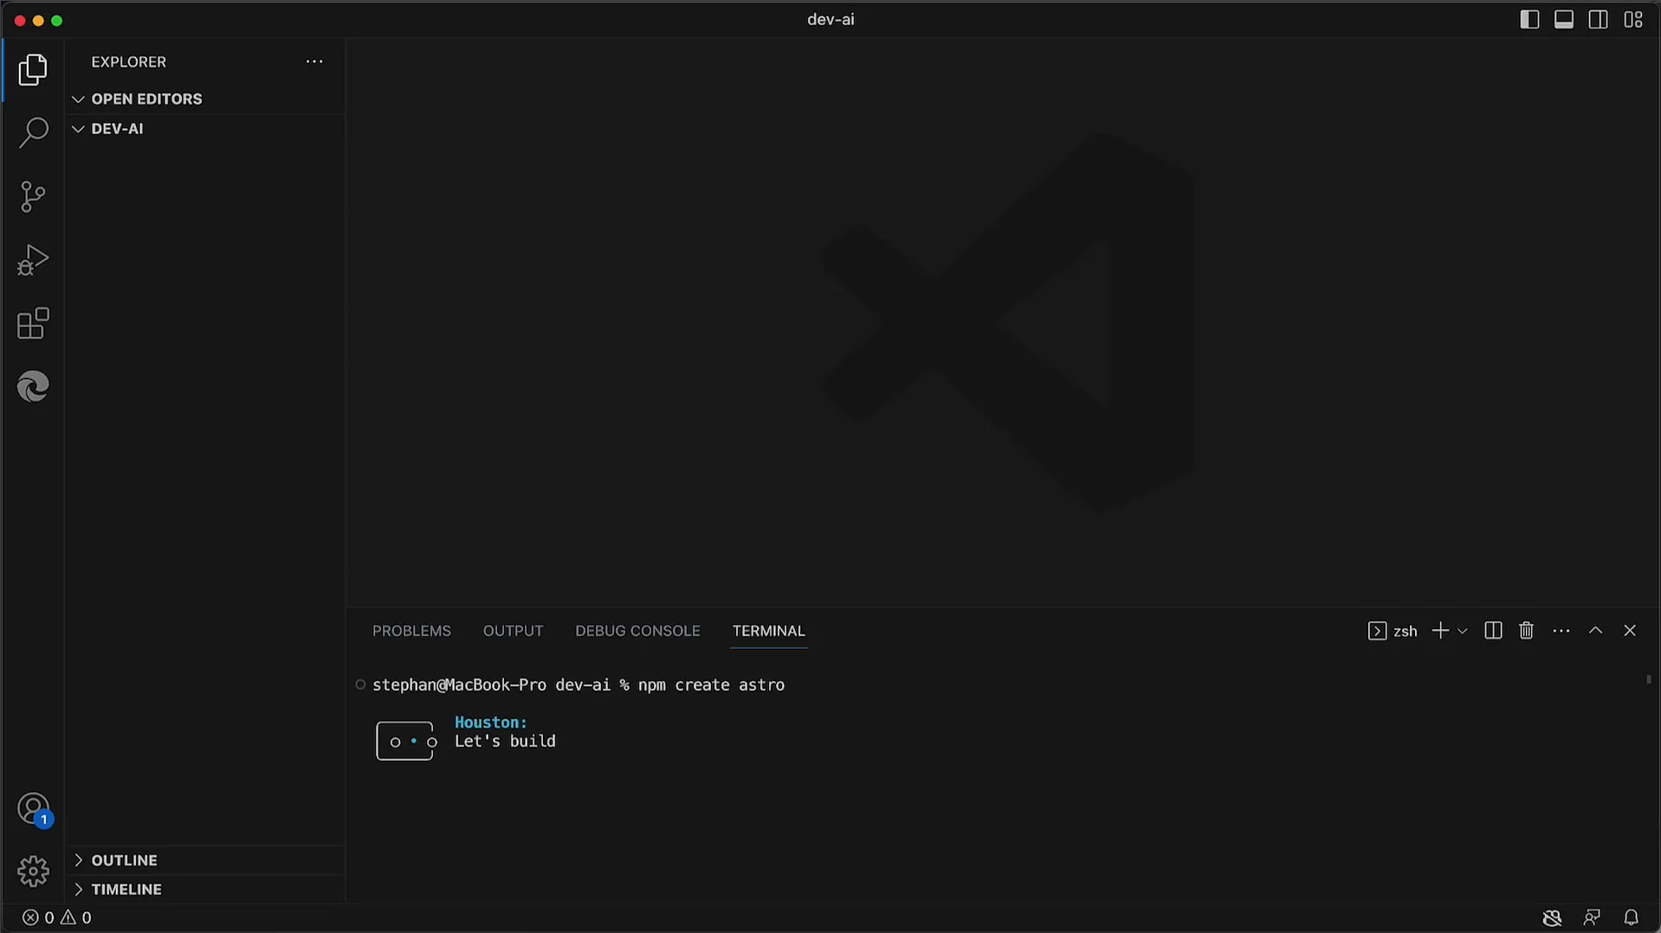Open the terminal launch profile dropdown
Image resolution: width=1661 pixels, height=933 pixels.
1463,631
